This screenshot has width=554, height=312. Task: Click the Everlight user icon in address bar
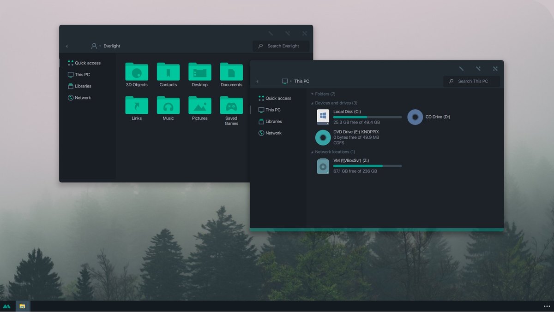(94, 46)
